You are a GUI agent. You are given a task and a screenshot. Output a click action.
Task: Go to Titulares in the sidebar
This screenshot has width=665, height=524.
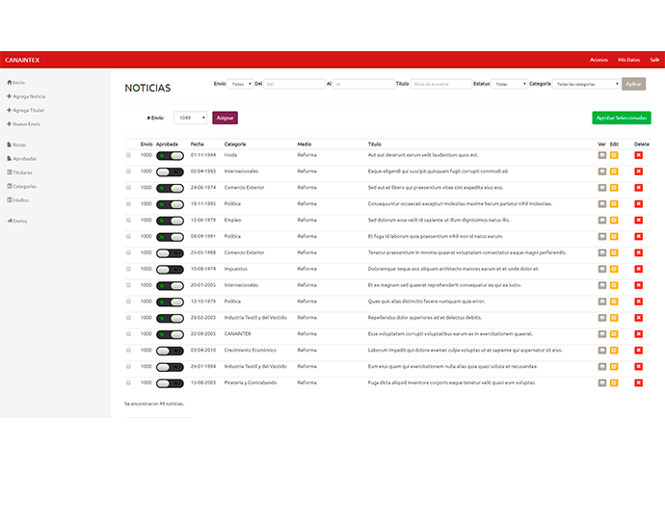click(x=22, y=172)
